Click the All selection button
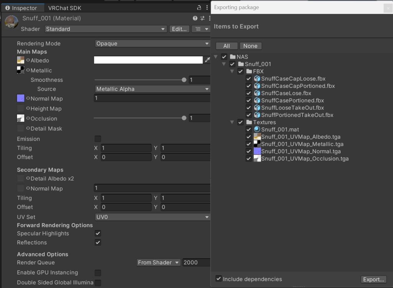The width and height of the screenshot is (393, 288). pyautogui.click(x=226, y=46)
